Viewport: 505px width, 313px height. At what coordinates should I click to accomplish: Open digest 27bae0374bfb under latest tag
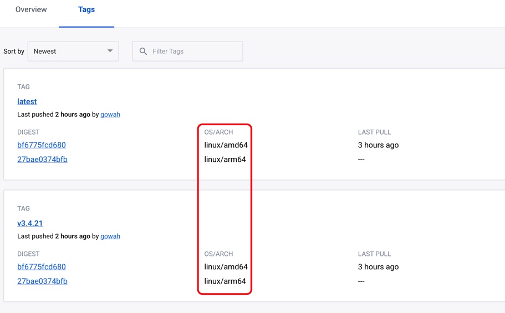pos(42,160)
